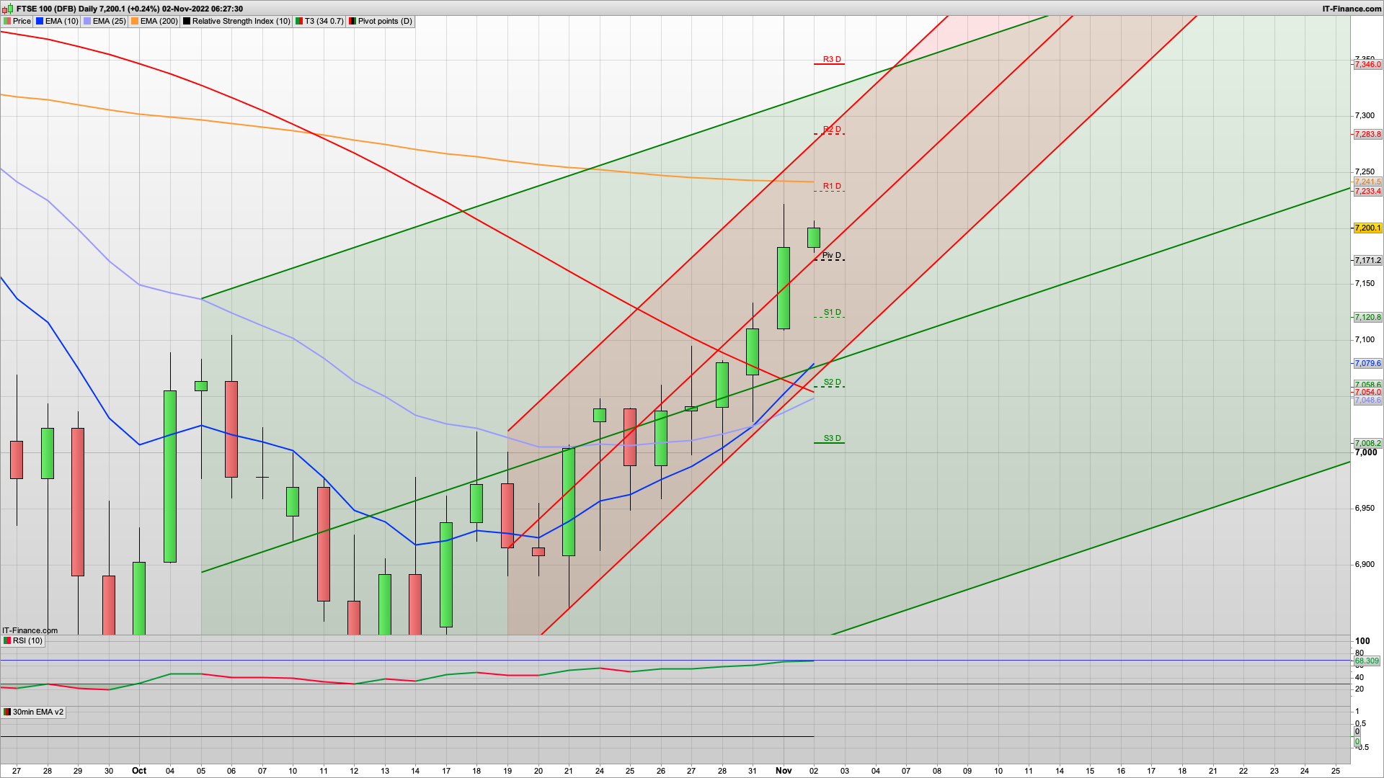Click the tall 01 Nov green candle

[x=784, y=288]
